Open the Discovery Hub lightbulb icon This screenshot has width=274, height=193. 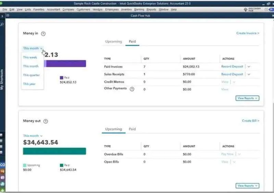246,10
